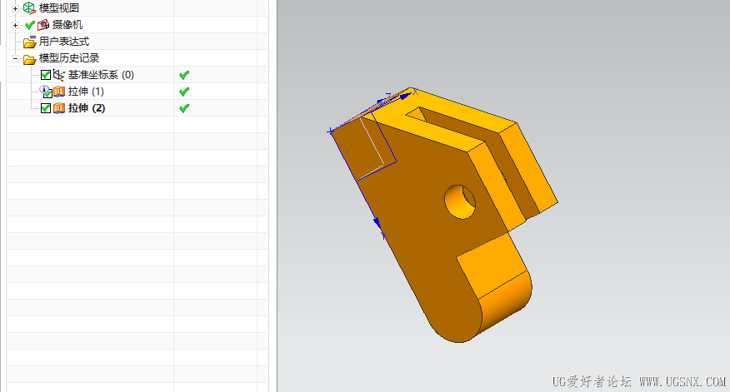Click the camera (摄像机) icon
Image resolution: width=730 pixels, height=392 pixels.
(43, 25)
